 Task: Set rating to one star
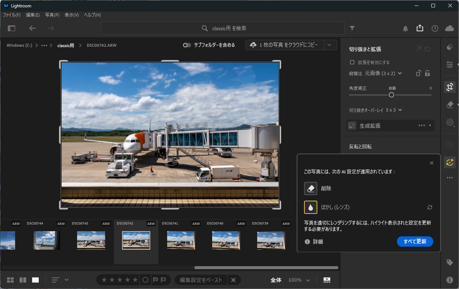point(104,280)
